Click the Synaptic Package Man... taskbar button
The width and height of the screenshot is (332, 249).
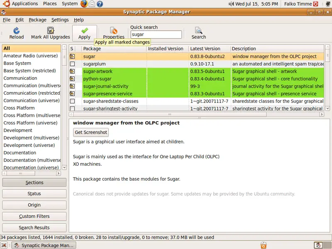(x=44, y=245)
